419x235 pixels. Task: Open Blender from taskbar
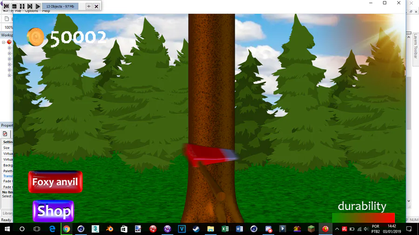pyautogui.click(x=109, y=229)
